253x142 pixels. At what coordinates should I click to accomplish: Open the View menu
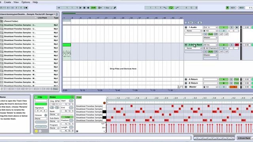pyautogui.click(x=16, y=2)
